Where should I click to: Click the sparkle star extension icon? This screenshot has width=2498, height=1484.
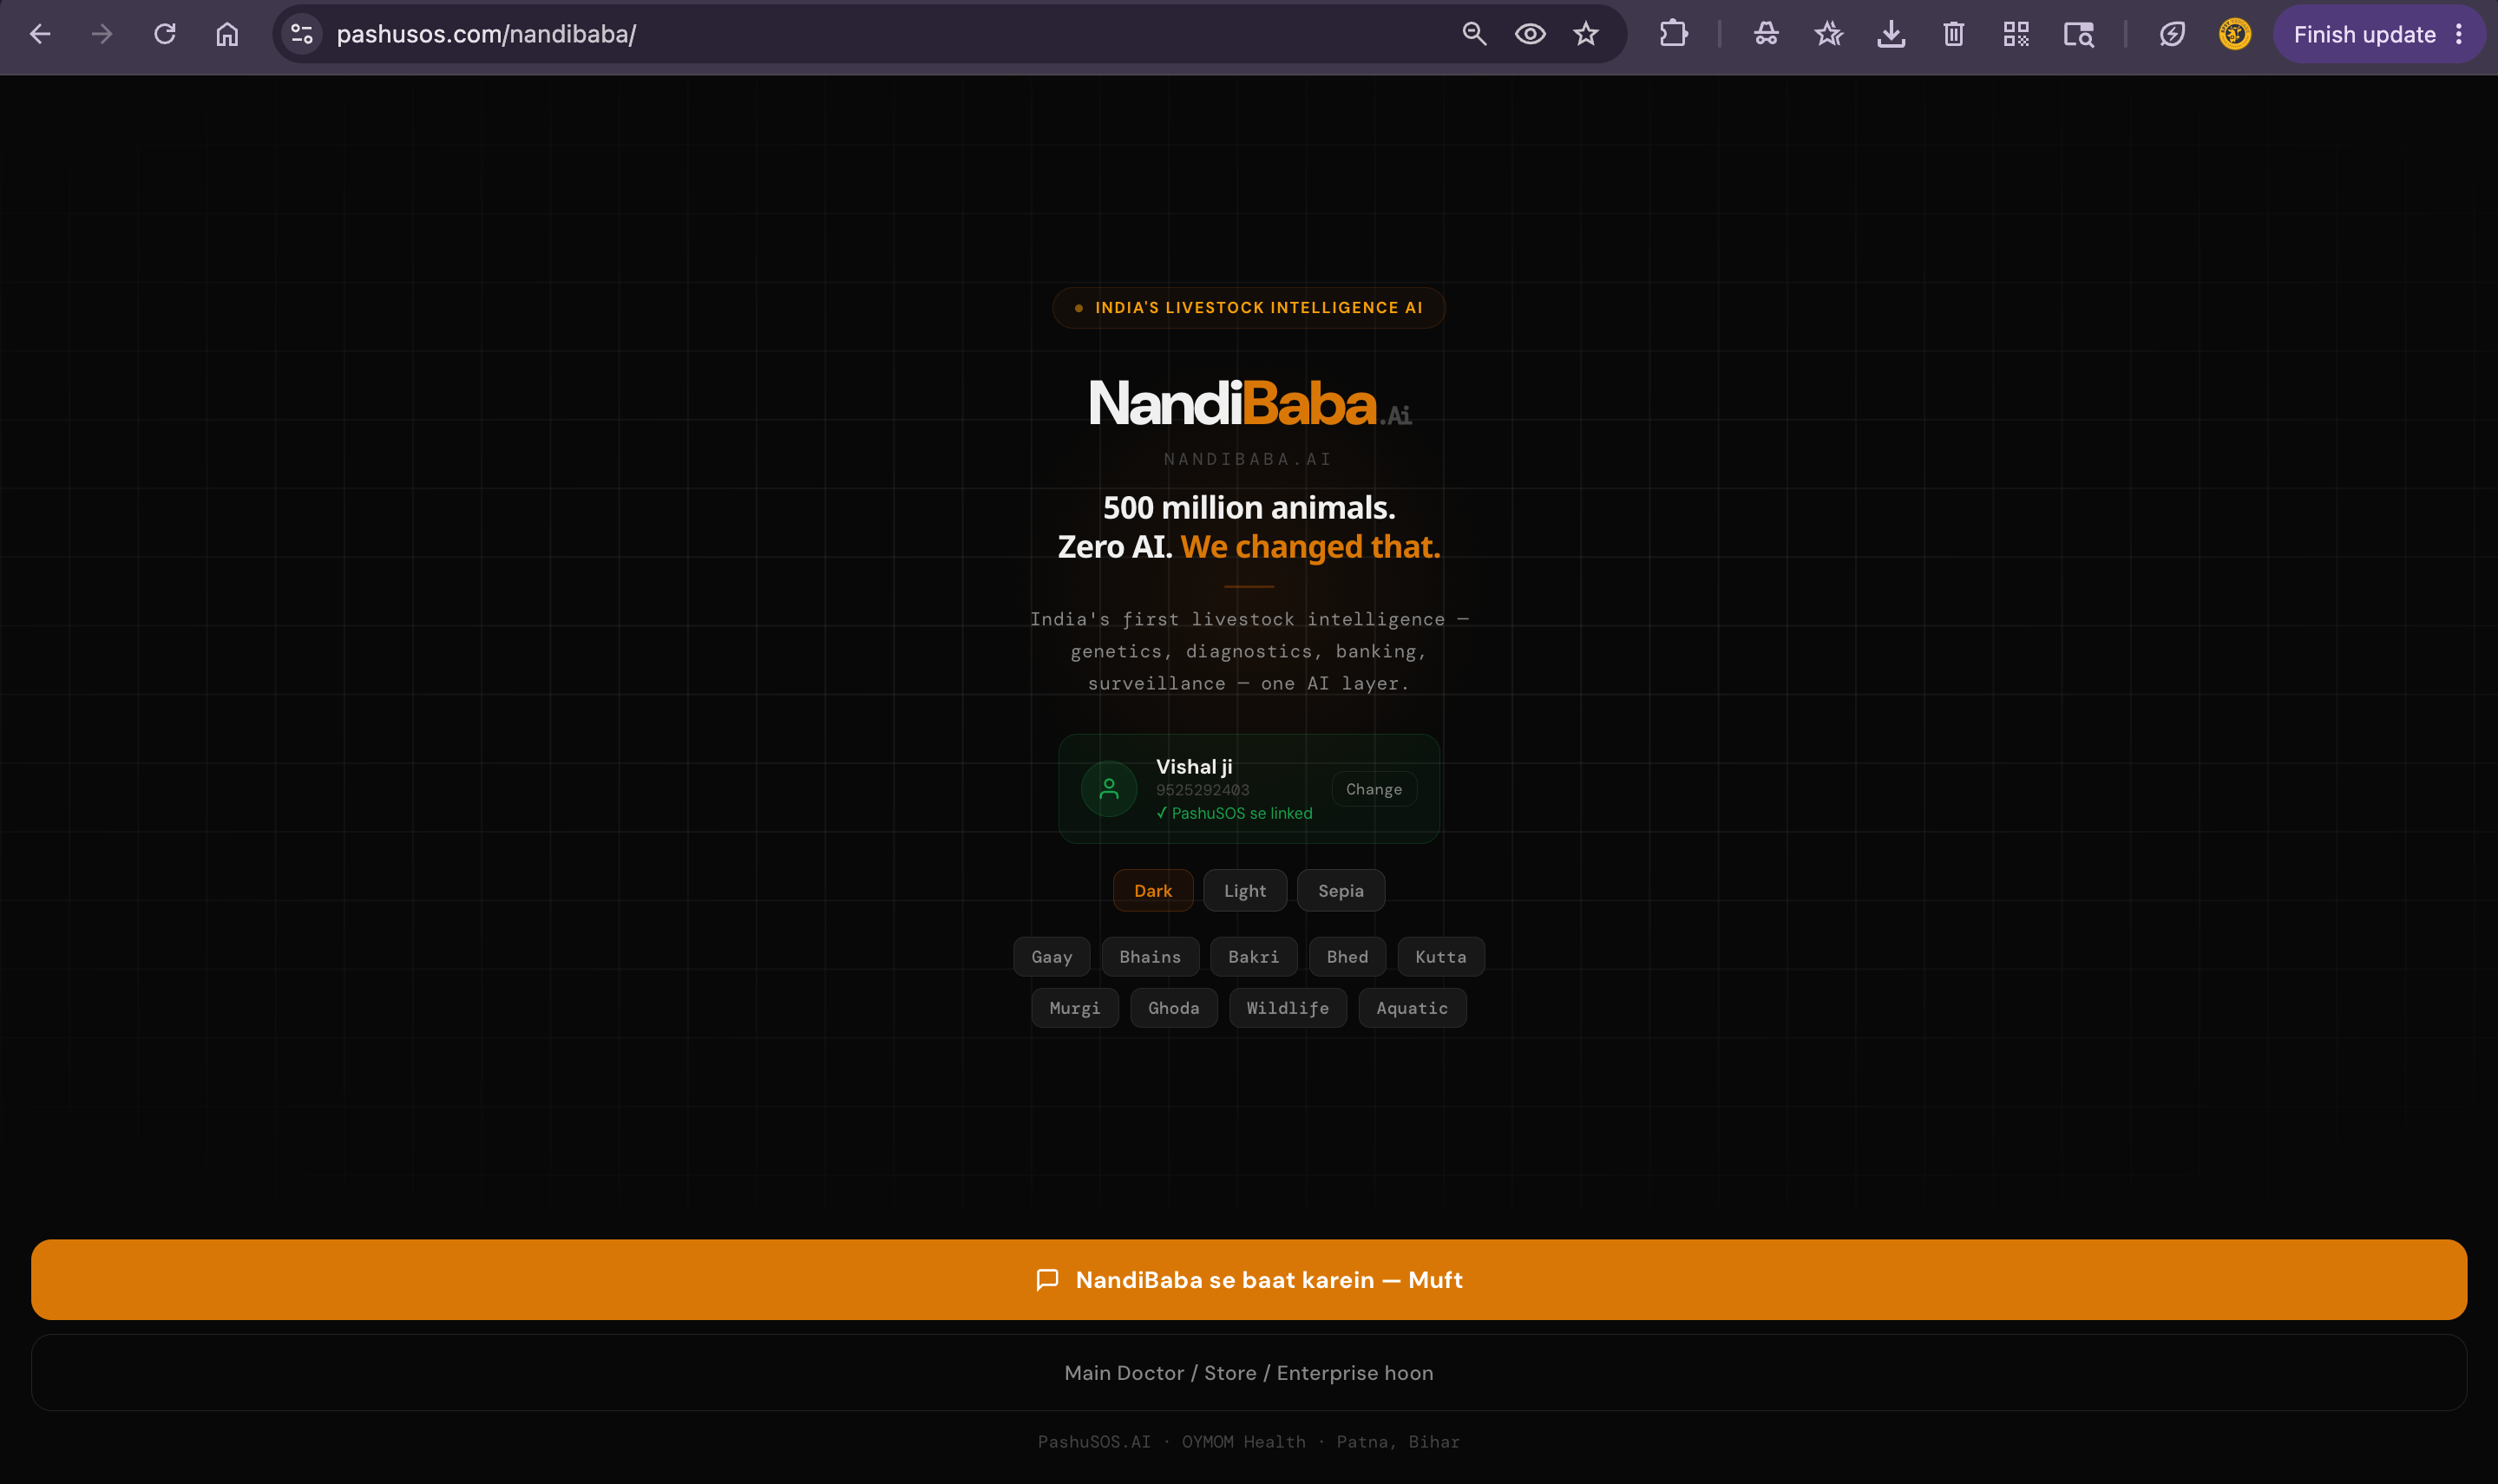coord(1829,34)
